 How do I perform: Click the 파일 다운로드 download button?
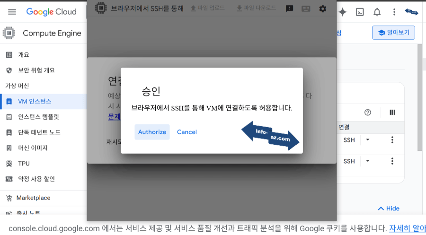[256, 8]
